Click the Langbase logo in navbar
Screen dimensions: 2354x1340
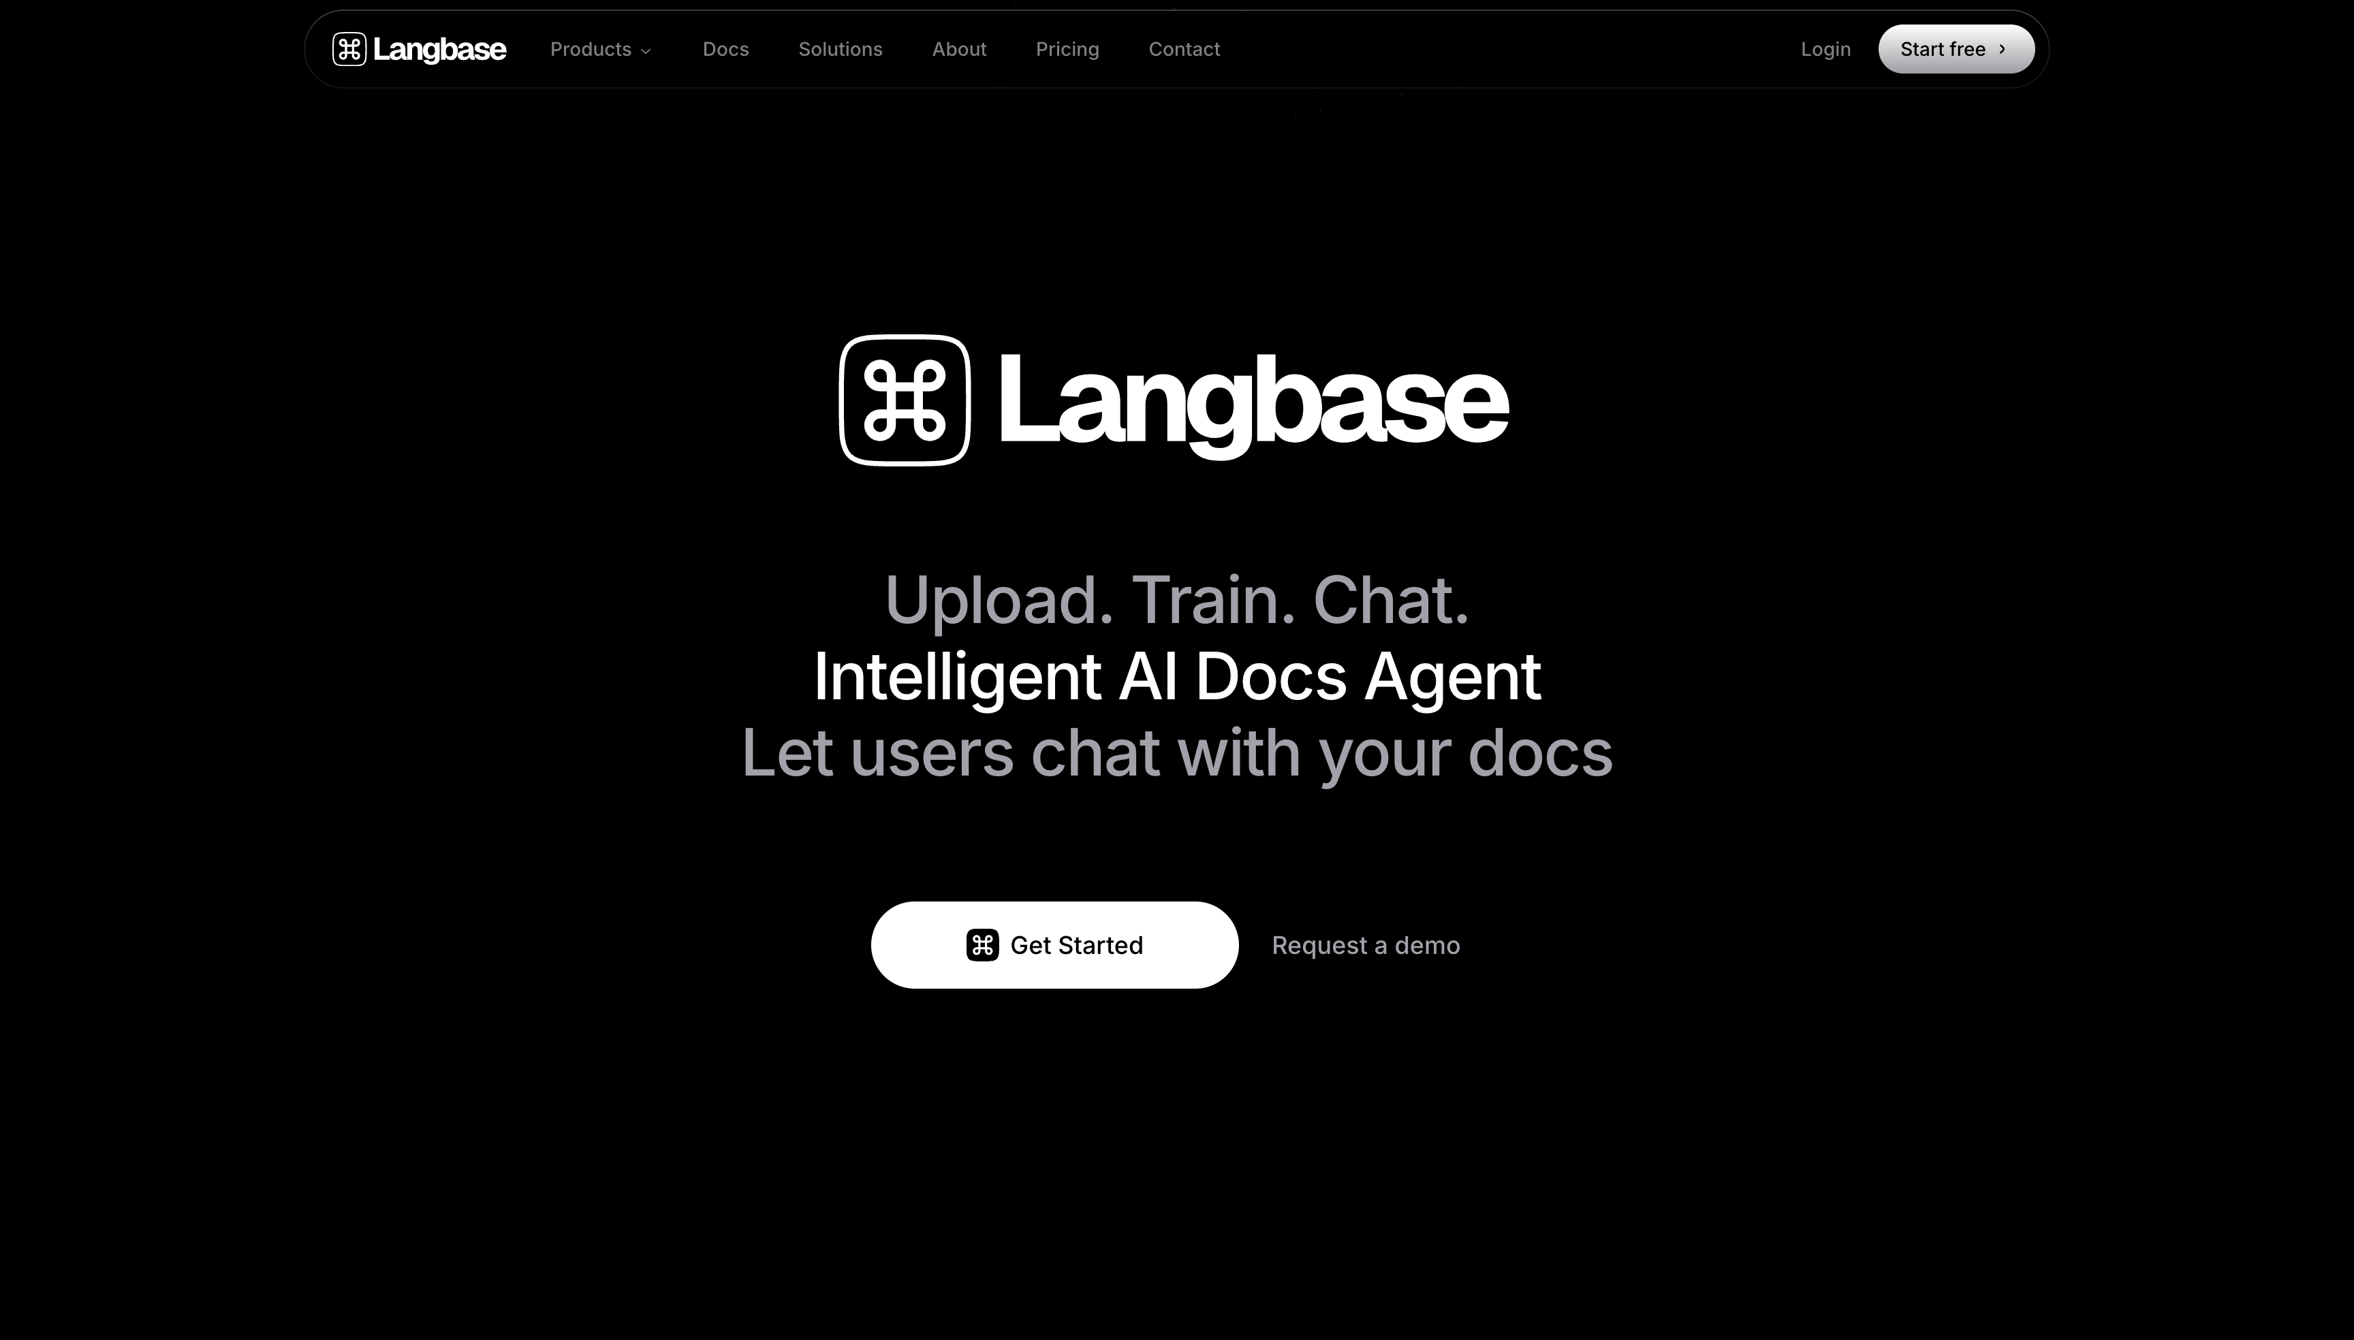coord(419,48)
